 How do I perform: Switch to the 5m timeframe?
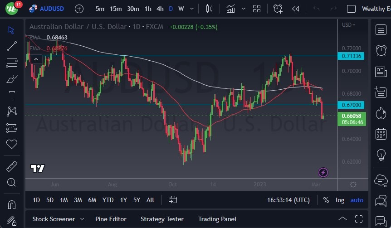pyautogui.click(x=100, y=9)
